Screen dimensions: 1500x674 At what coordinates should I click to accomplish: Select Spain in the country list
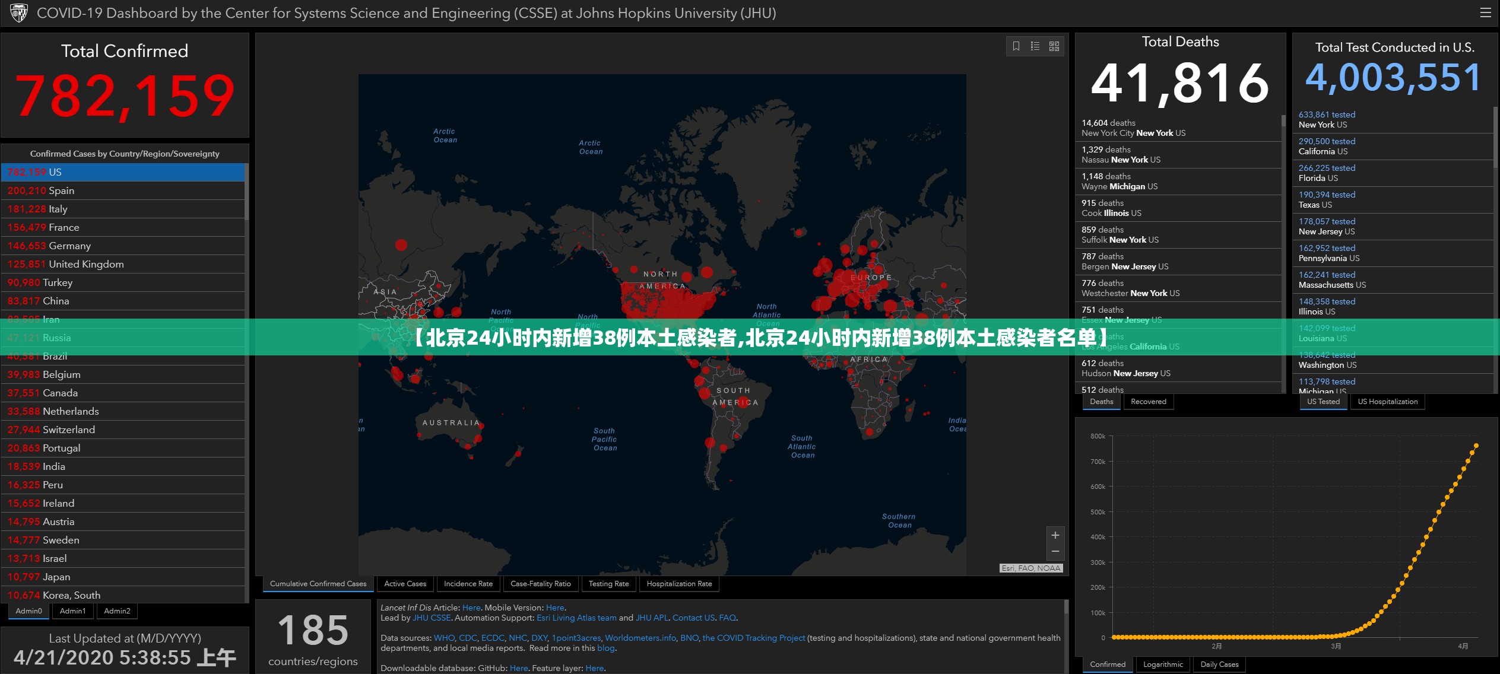coord(123,190)
